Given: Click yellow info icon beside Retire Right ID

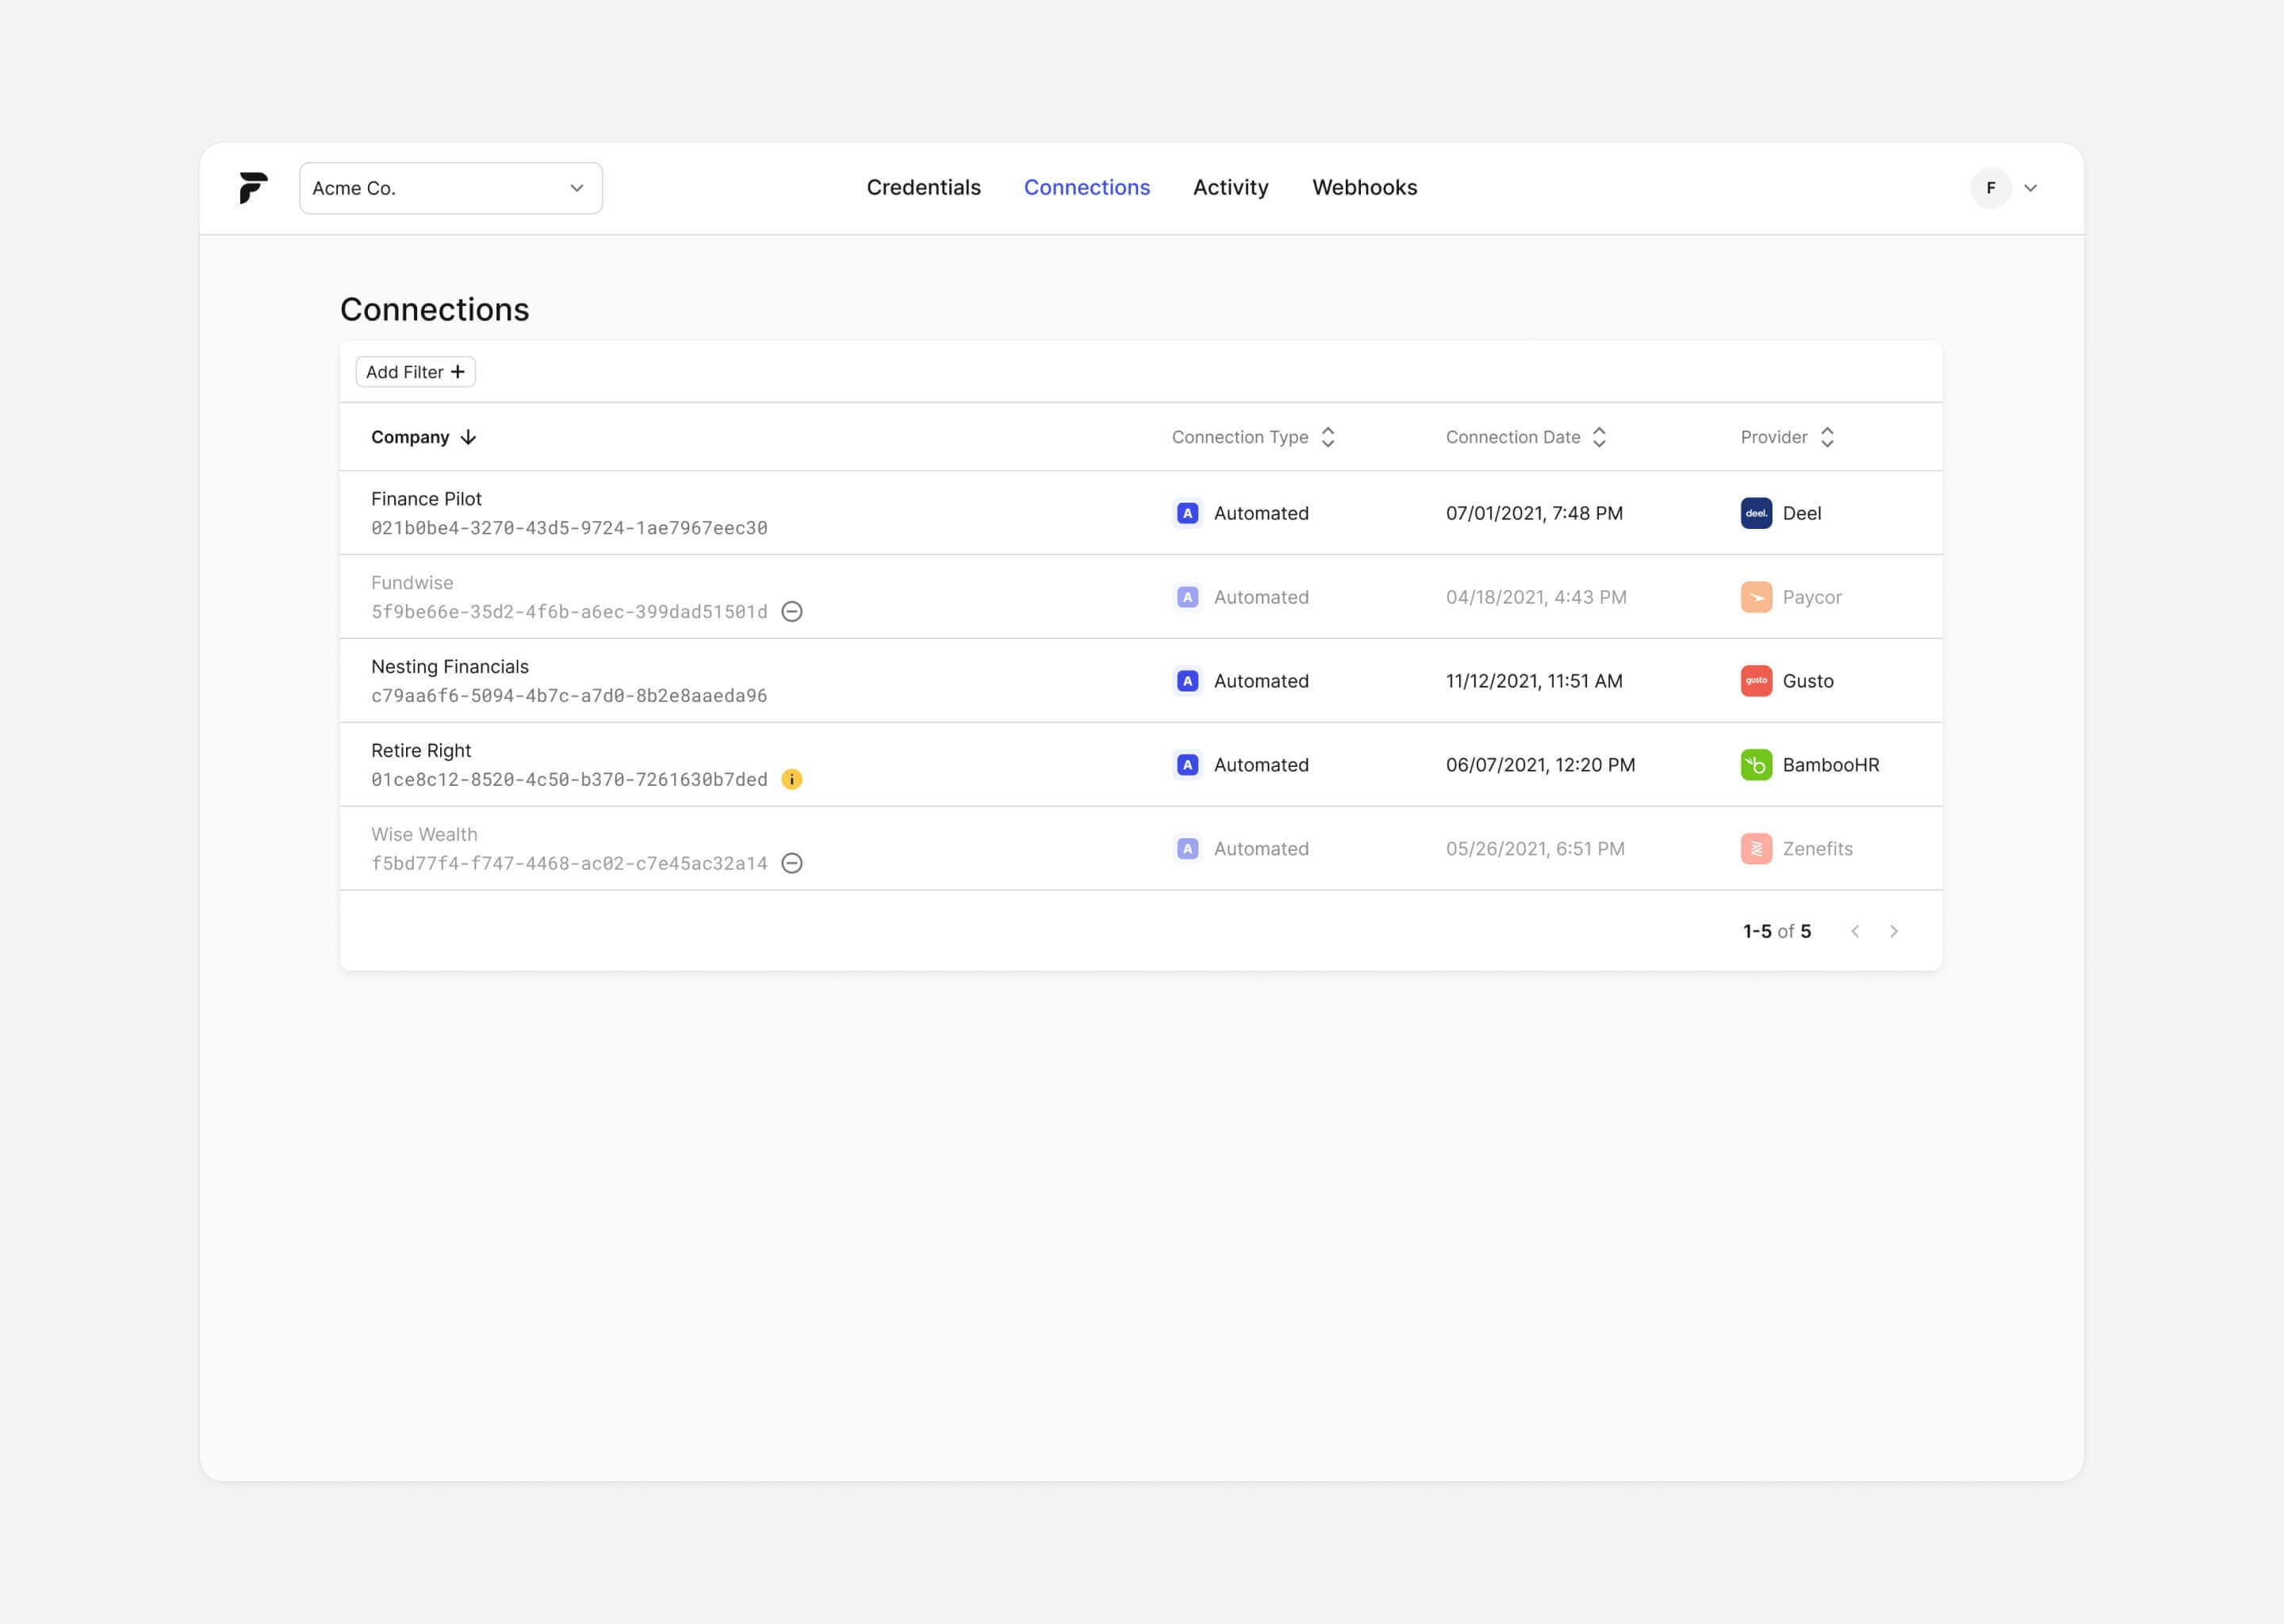Looking at the screenshot, I should point(792,780).
